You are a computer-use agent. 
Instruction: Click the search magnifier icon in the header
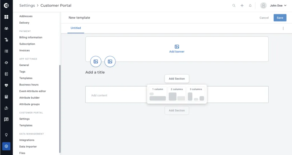pyautogui.click(x=234, y=6)
